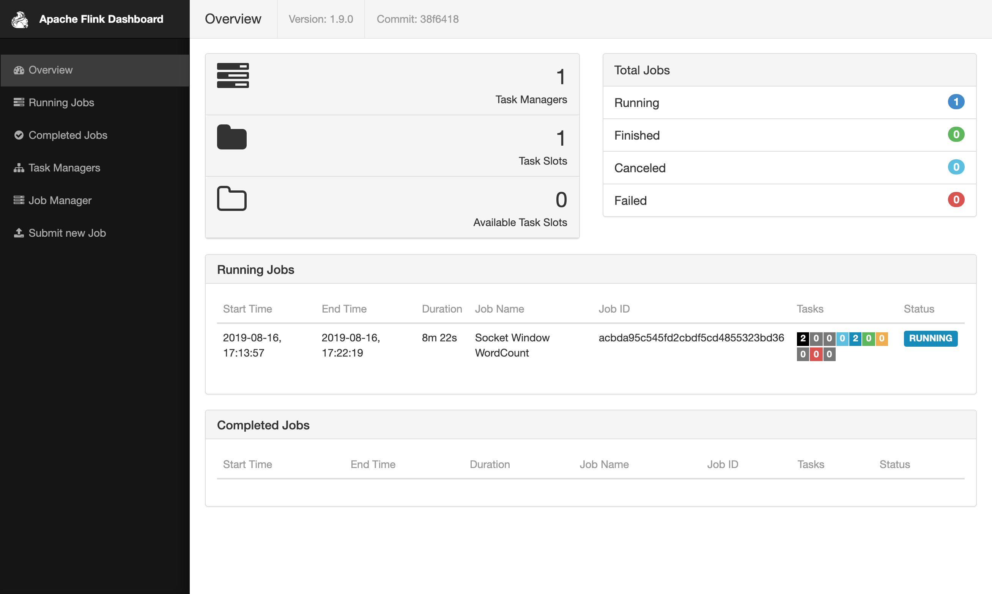Click the solid folder Task Slots icon
This screenshot has height=594, width=992.
pyautogui.click(x=231, y=137)
